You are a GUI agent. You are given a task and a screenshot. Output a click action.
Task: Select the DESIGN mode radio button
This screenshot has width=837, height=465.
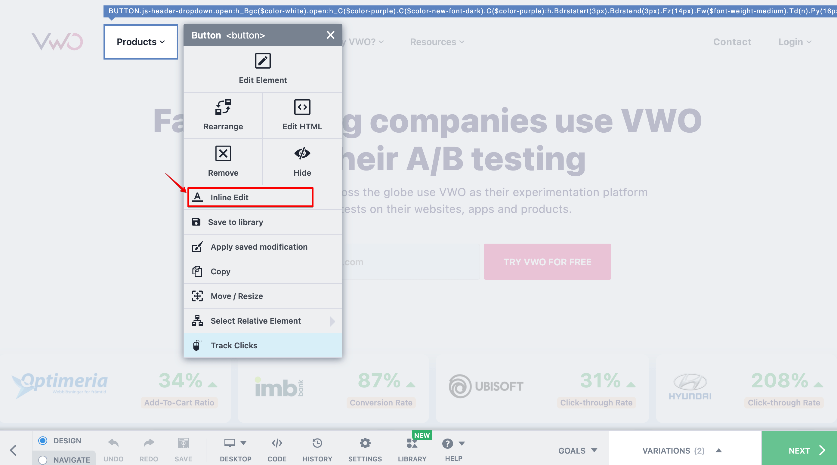[42, 440]
